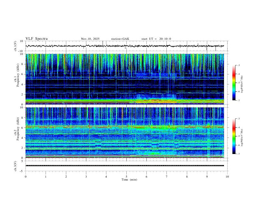Select the "Time (min)" x-axis label

(129, 180)
